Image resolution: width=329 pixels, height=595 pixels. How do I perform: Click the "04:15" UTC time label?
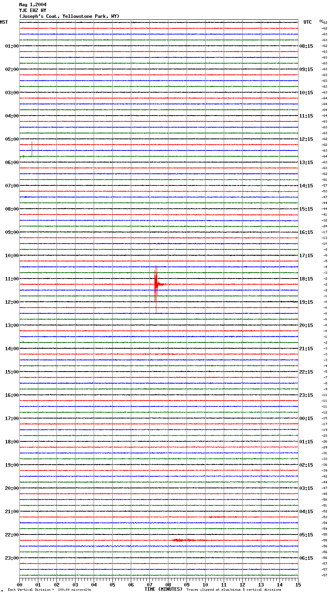click(306, 512)
